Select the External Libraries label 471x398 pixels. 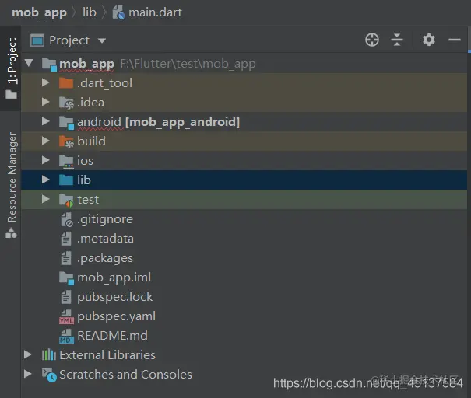pos(107,355)
